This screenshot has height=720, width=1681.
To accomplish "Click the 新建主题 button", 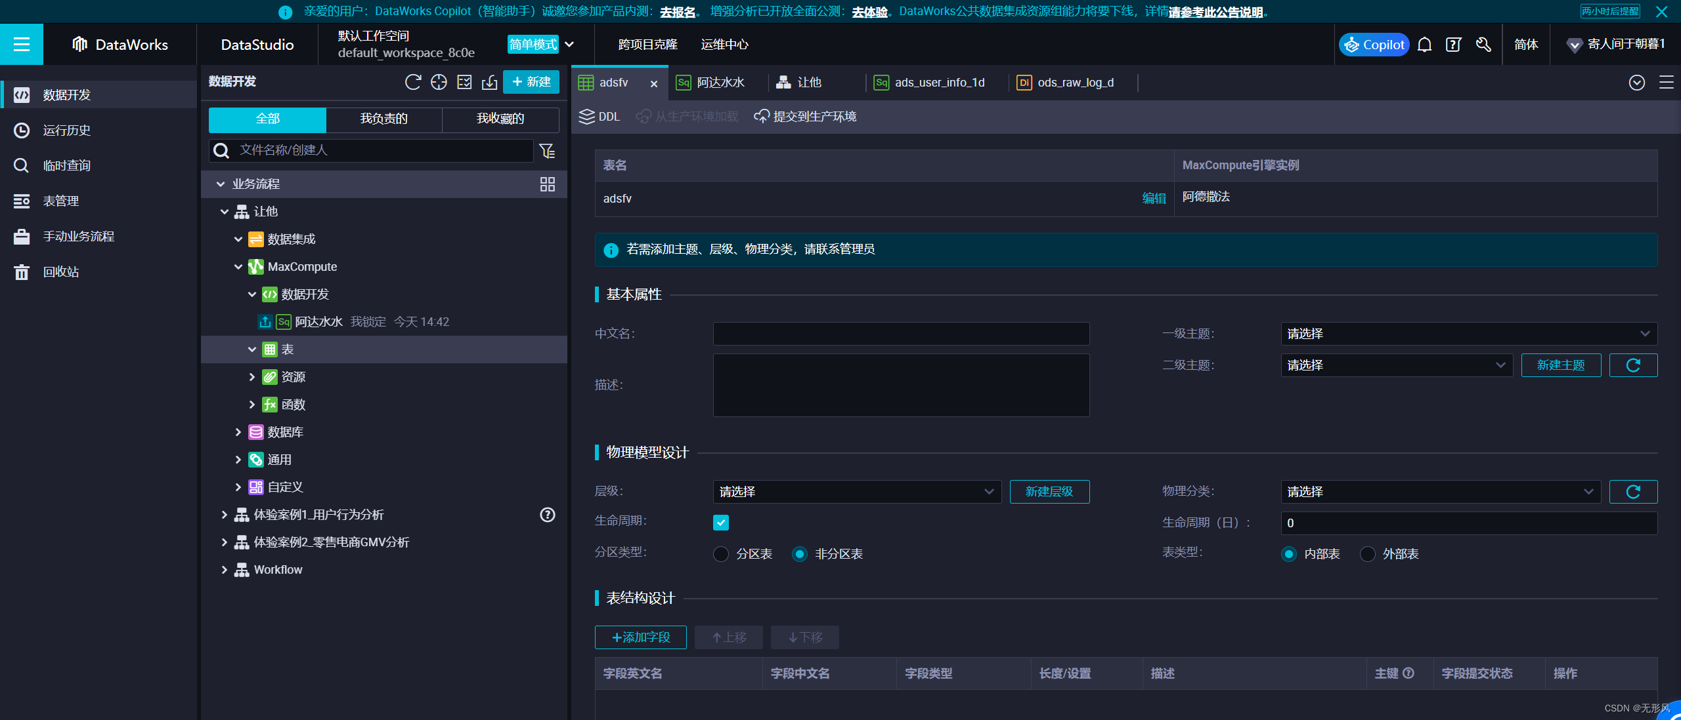I will click(x=1561, y=365).
